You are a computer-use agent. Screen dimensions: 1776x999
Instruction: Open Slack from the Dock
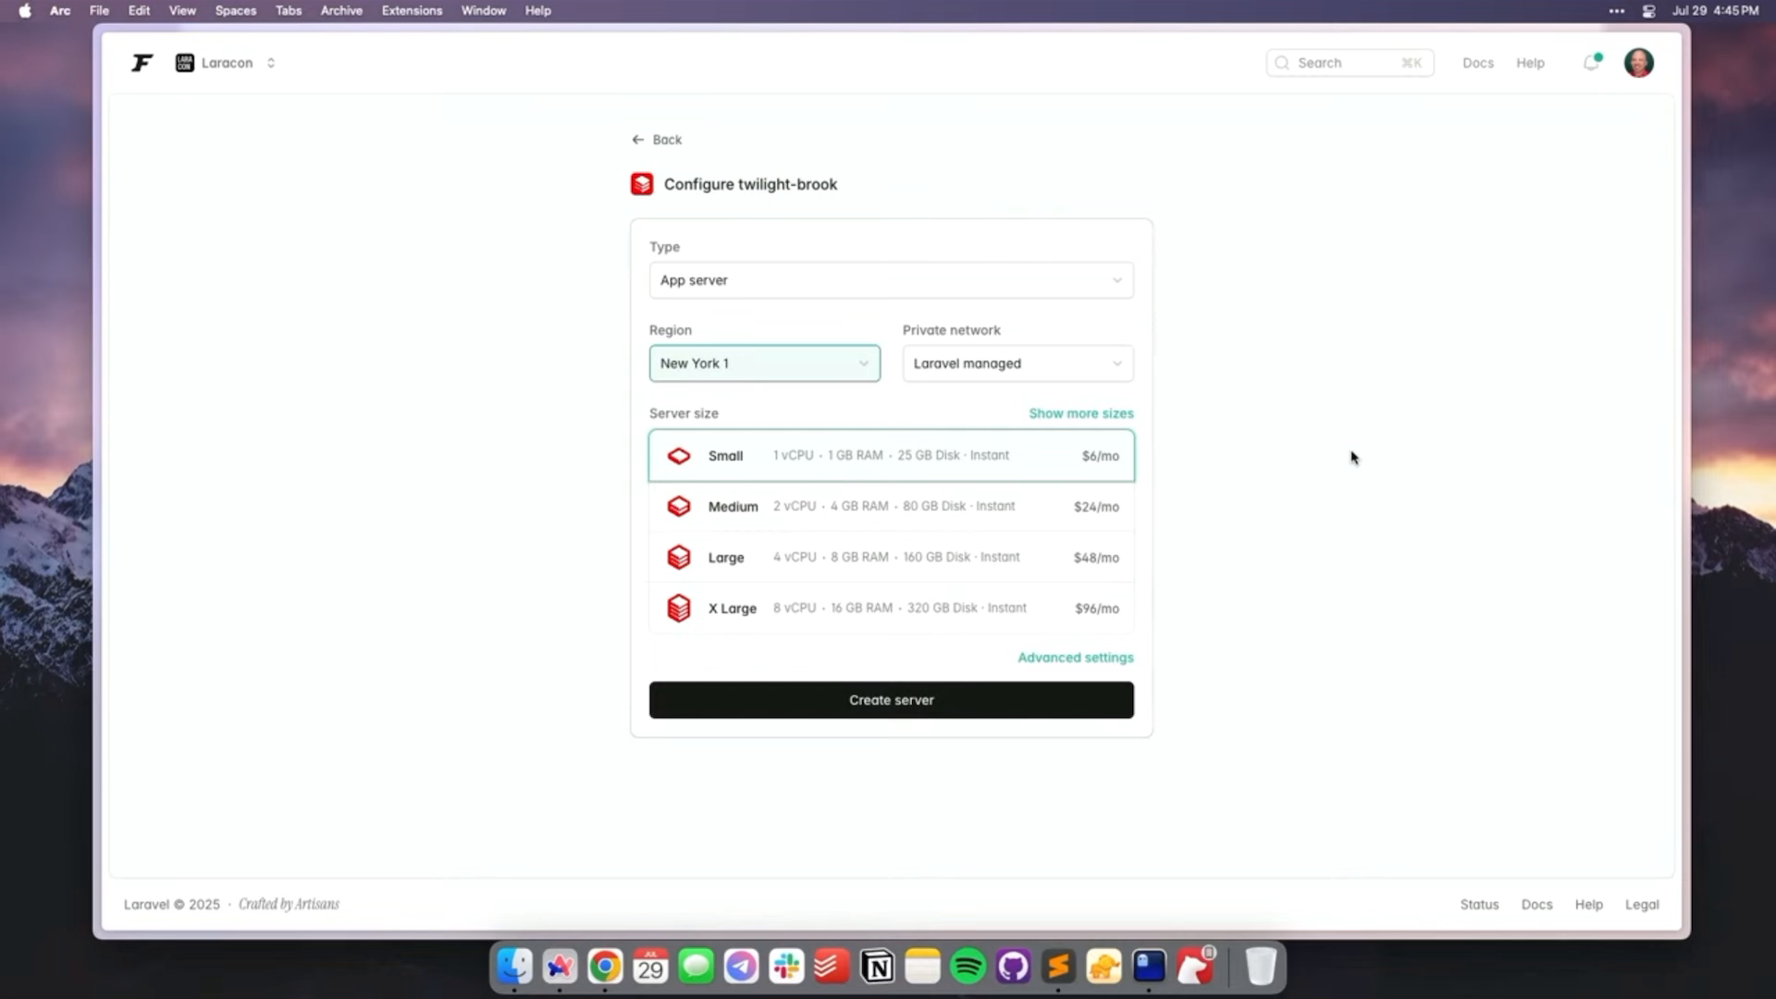click(x=786, y=968)
